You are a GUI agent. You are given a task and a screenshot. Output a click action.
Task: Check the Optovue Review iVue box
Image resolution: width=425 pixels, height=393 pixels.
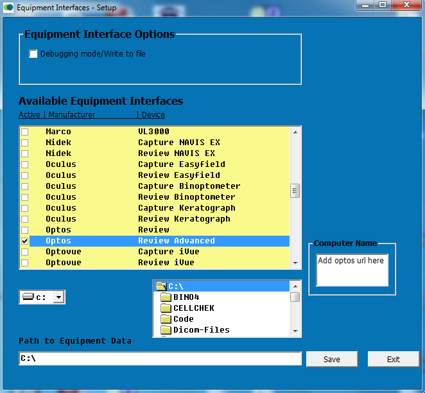click(24, 263)
